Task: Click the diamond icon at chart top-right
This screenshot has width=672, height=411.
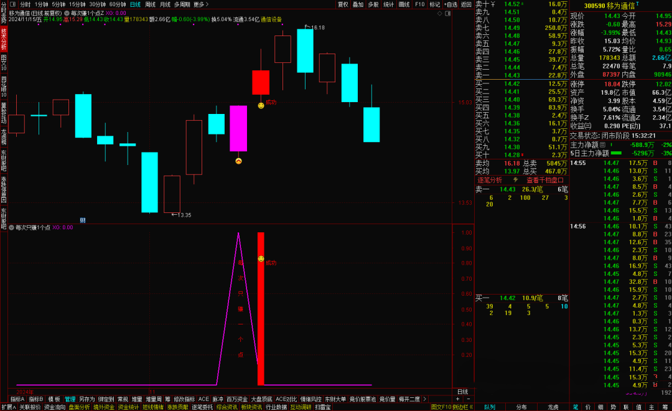Action: tap(439, 12)
